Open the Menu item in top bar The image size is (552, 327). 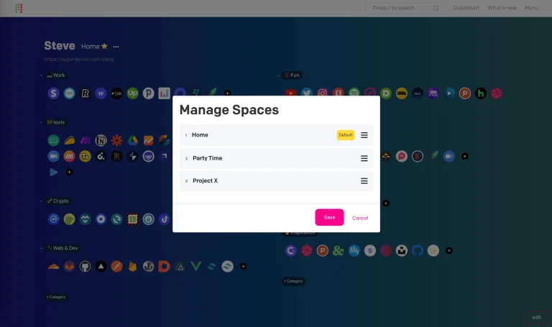(532, 8)
